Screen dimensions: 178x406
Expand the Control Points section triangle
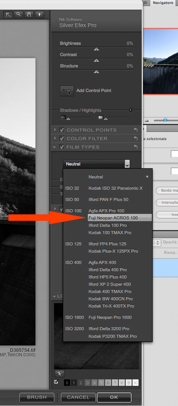(55, 130)
